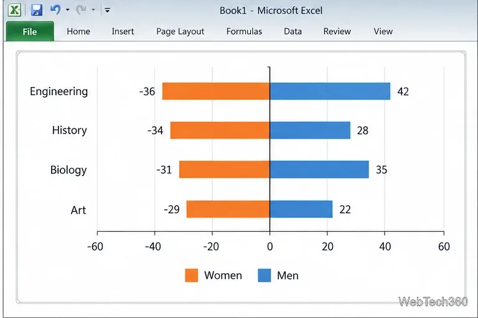The image size is (478, 318).
Task: Select the -29 data label
Action: tap(172, 209)
